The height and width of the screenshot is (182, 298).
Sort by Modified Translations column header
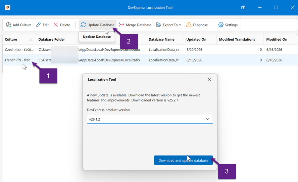coord(240,39)
